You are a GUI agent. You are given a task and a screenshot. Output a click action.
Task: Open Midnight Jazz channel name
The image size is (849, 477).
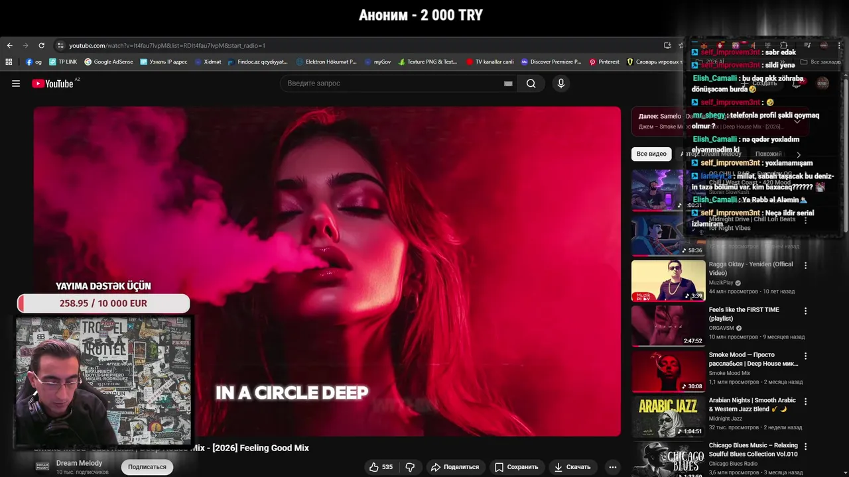726,419
